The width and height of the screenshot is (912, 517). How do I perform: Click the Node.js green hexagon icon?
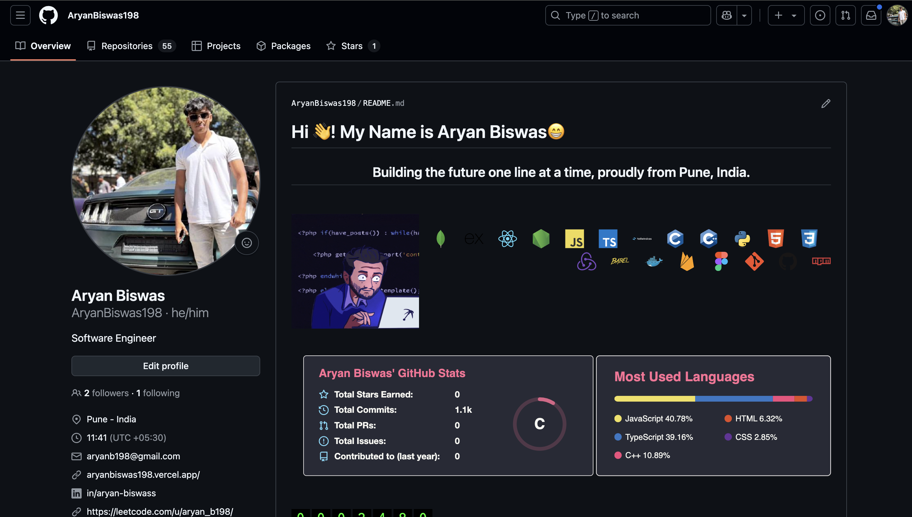(x=541, y=238)
